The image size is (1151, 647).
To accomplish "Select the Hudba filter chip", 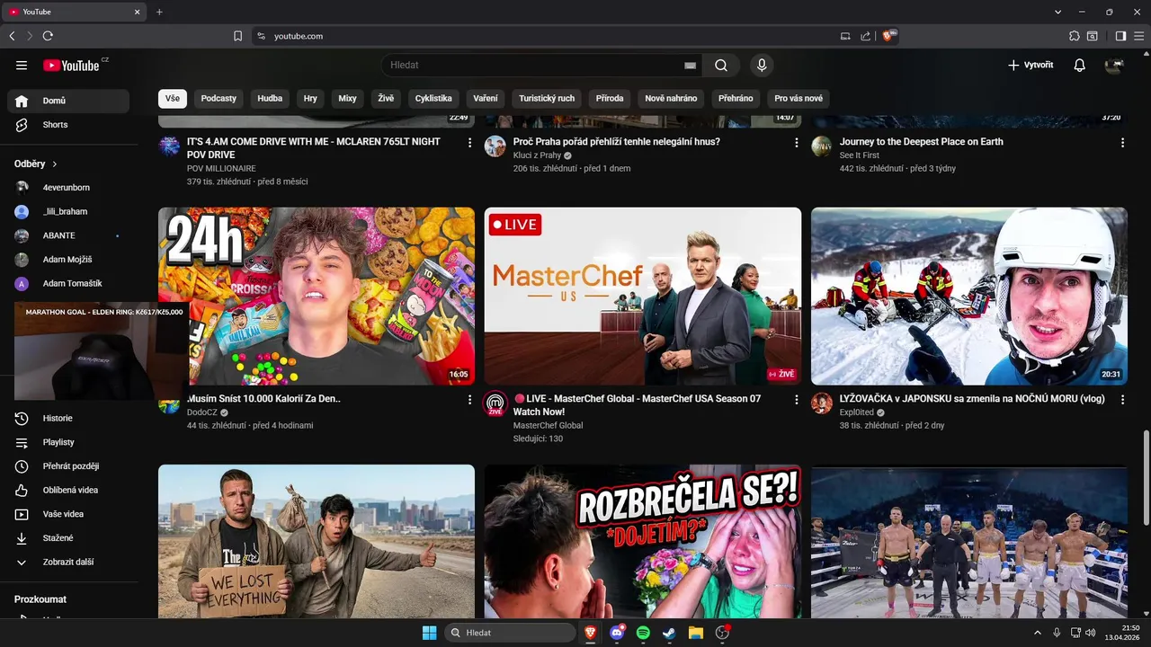I will click(x=270, y=98).
